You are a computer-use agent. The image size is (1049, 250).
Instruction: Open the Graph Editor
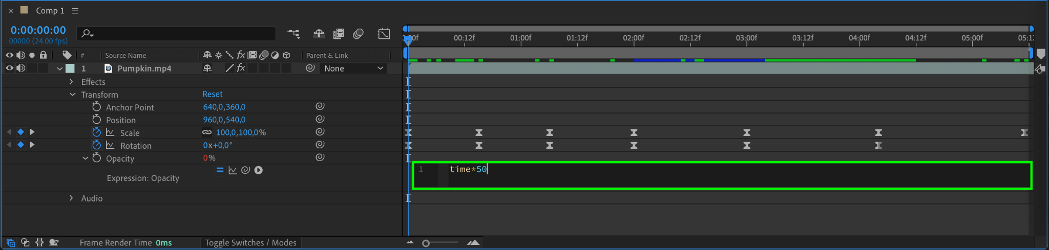[384, 34]
